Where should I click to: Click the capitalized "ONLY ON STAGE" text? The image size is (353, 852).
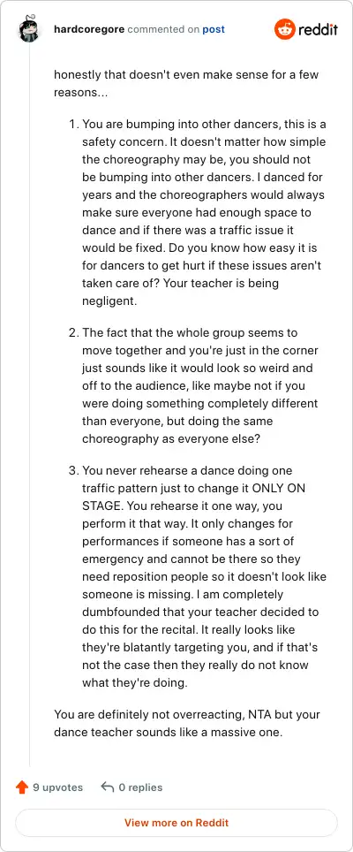[x=193, y=497]
